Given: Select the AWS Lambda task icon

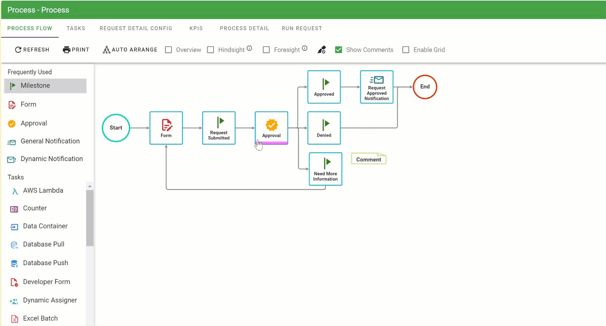Looking at the screenshot, I should coord(15,191).
